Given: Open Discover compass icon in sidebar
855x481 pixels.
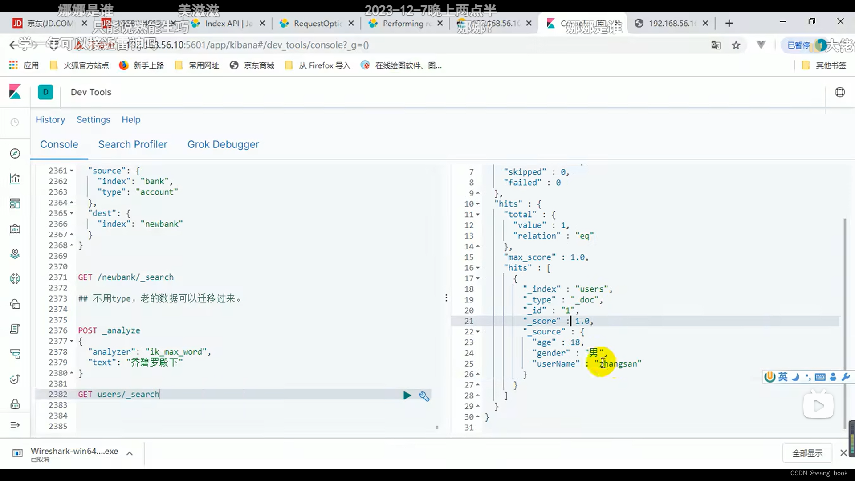Looking at the screenshot, I should 15,153.
